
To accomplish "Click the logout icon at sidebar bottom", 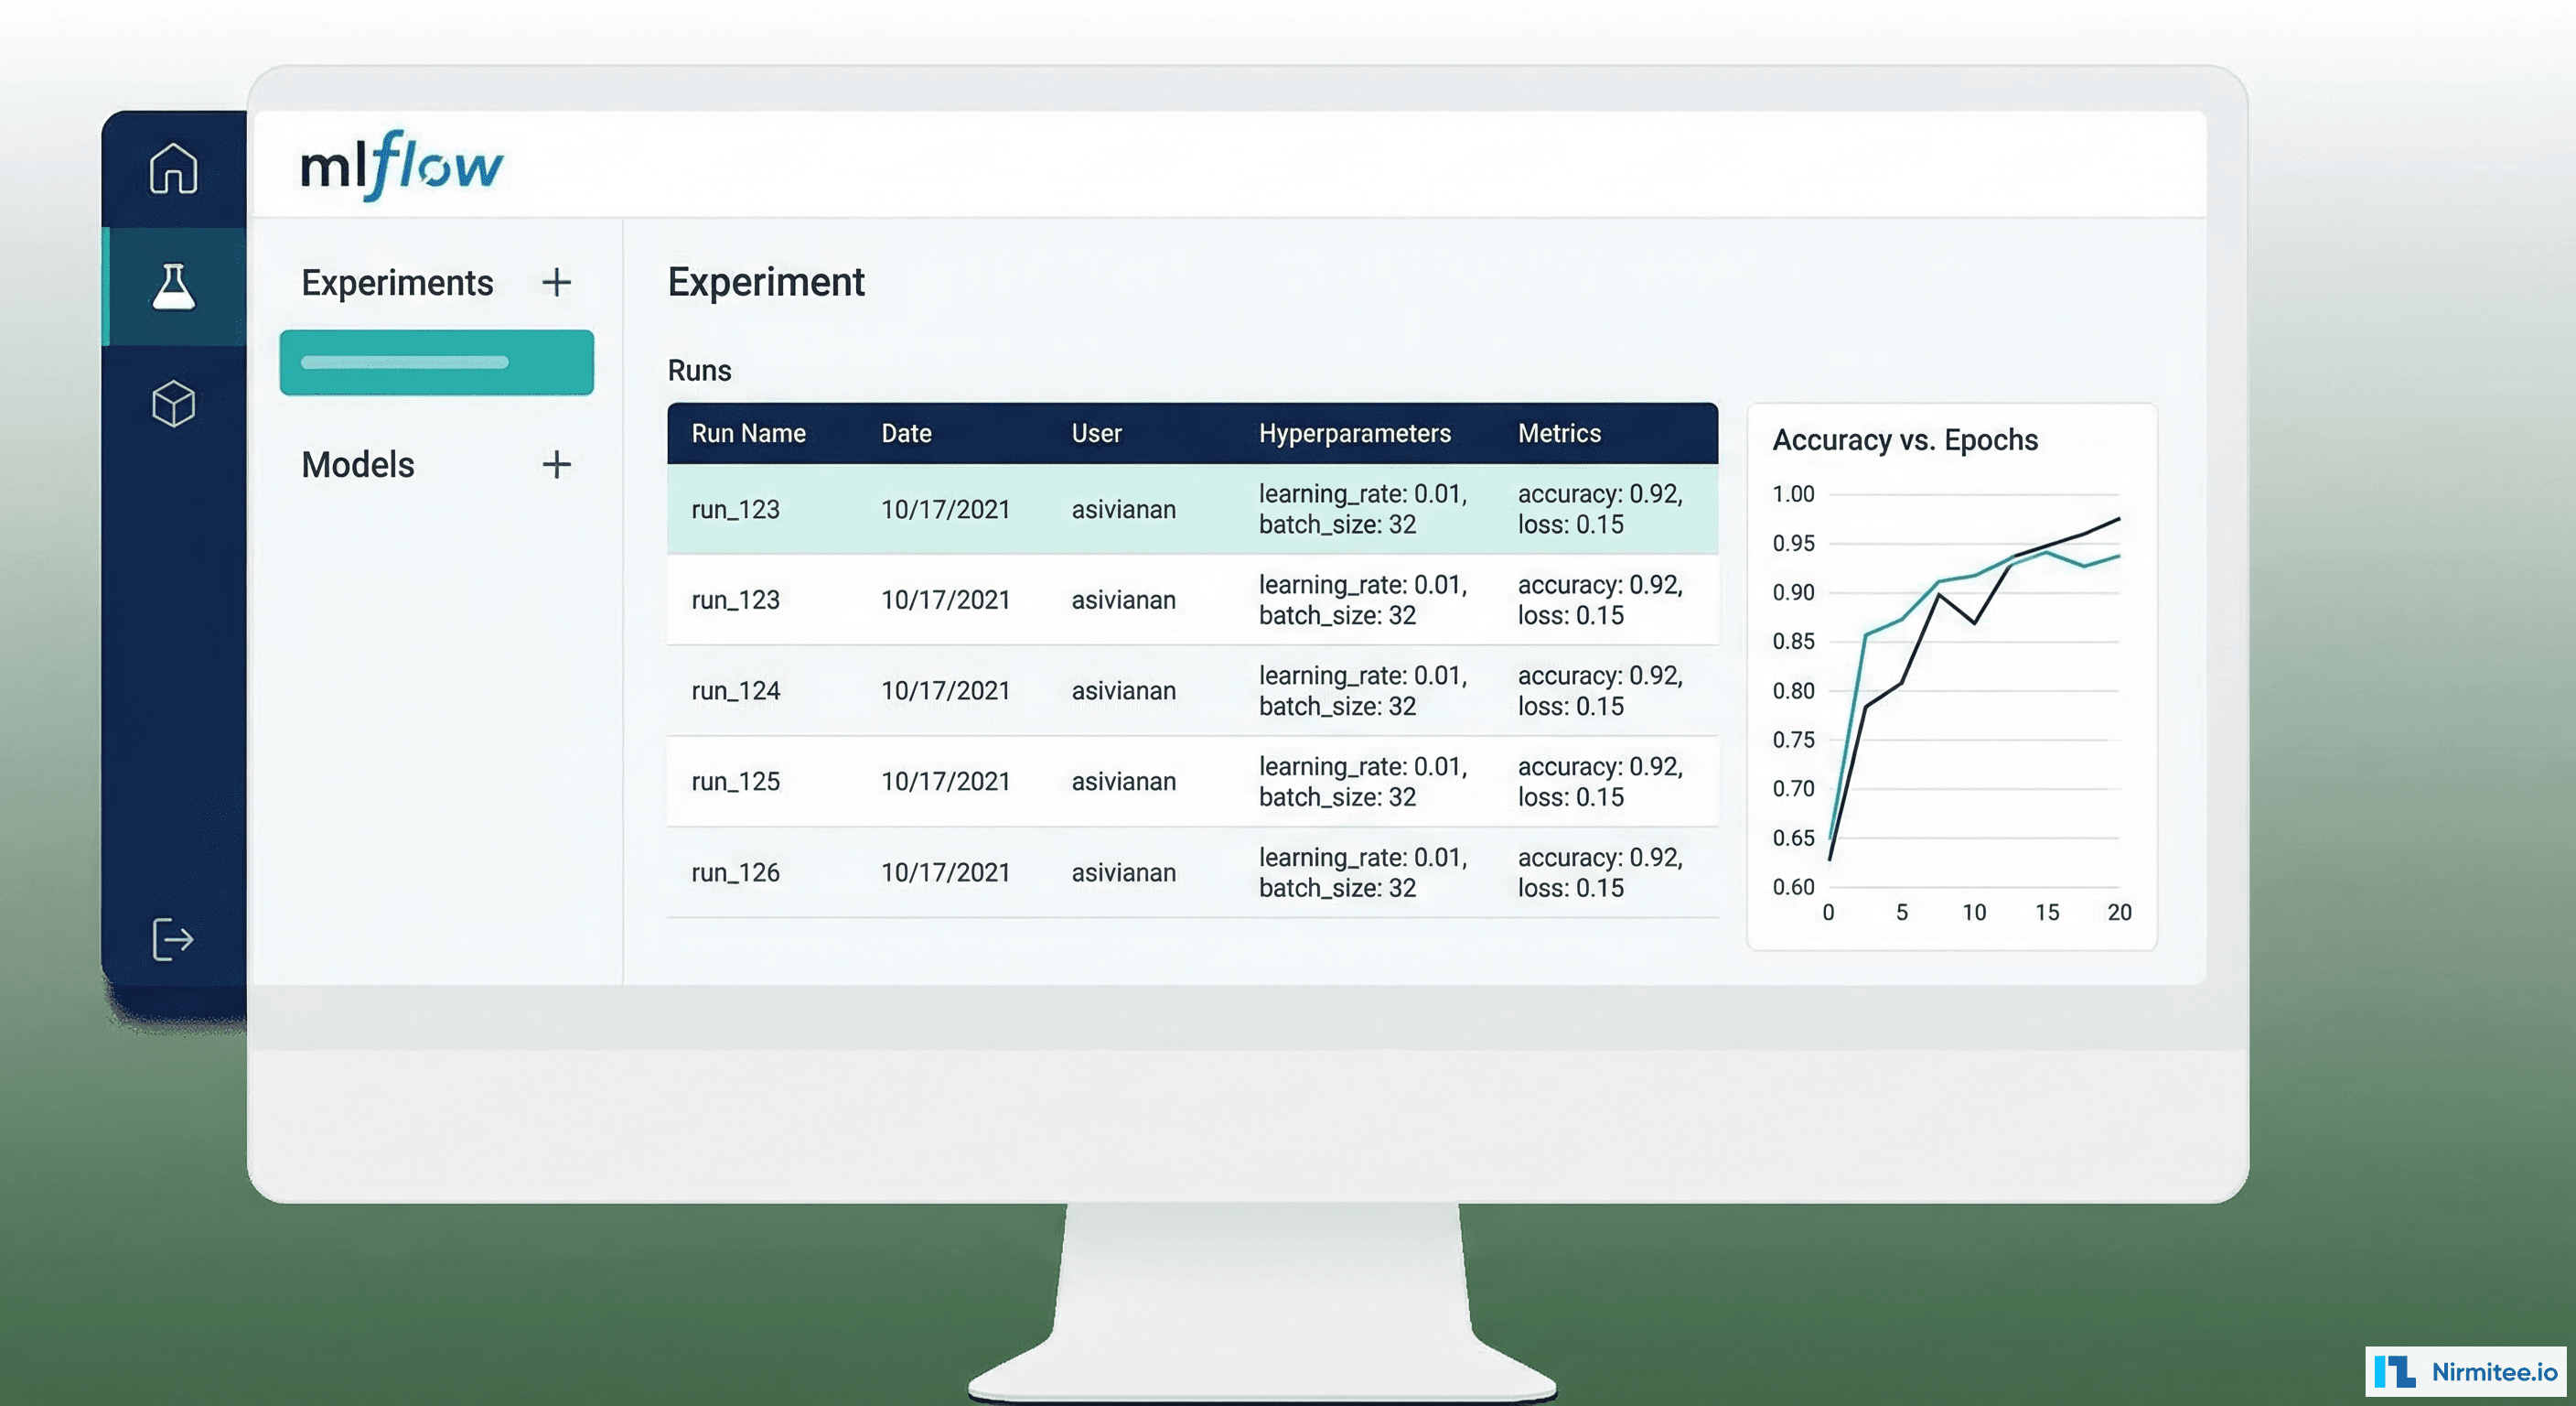I will pos(172,938).
